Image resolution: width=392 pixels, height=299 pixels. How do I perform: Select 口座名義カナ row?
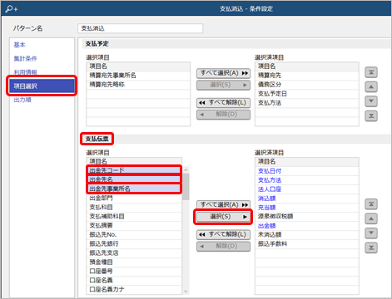coord(134,289)
